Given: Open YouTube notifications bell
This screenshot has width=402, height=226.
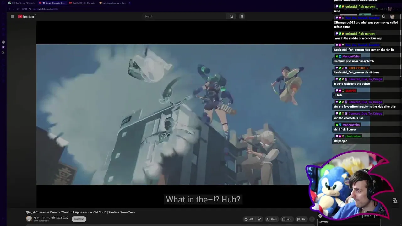Looking at the screenshot, I should coord(383,16).
